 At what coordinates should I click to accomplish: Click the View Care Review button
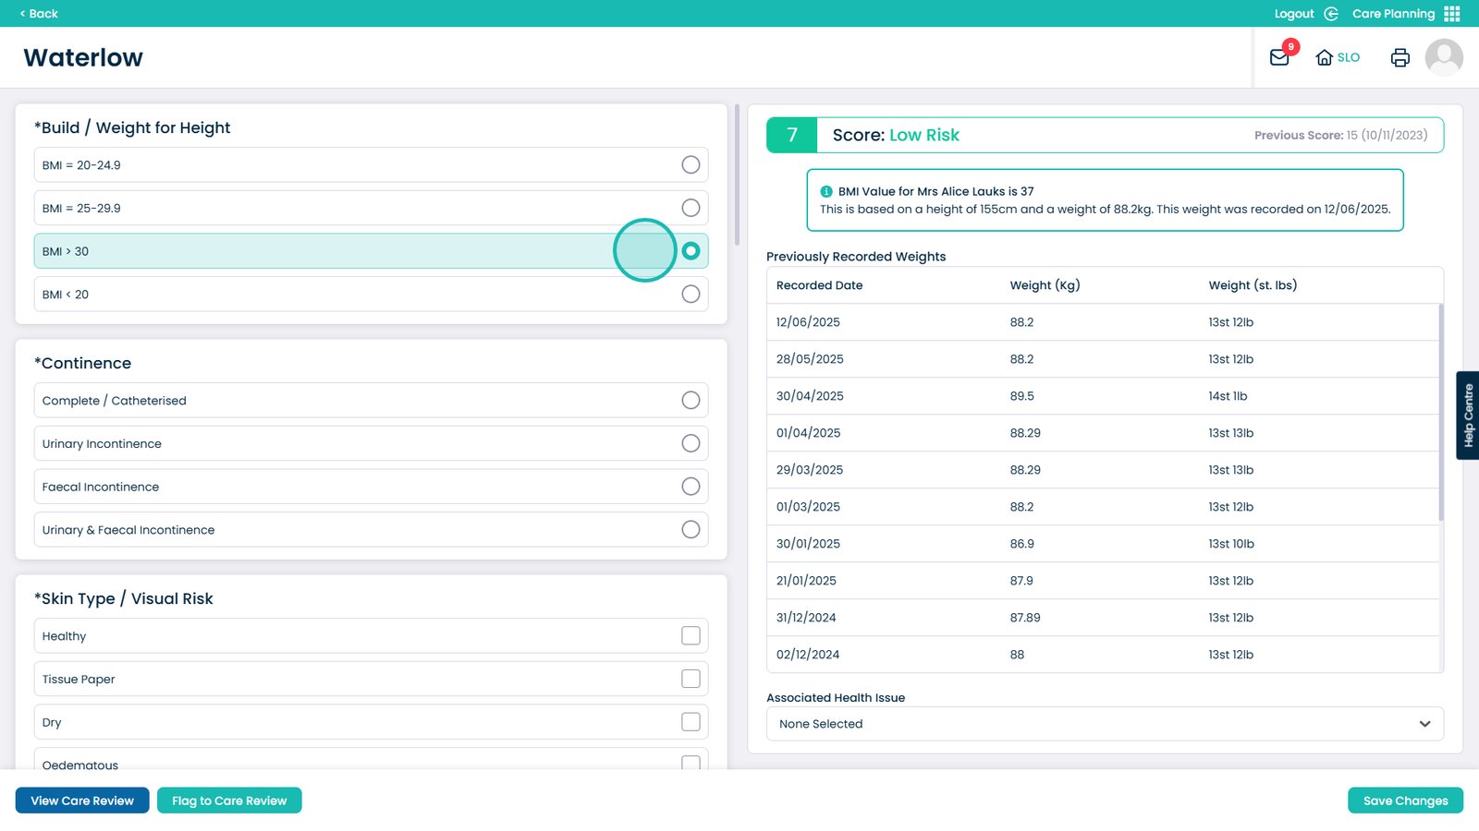82,801
